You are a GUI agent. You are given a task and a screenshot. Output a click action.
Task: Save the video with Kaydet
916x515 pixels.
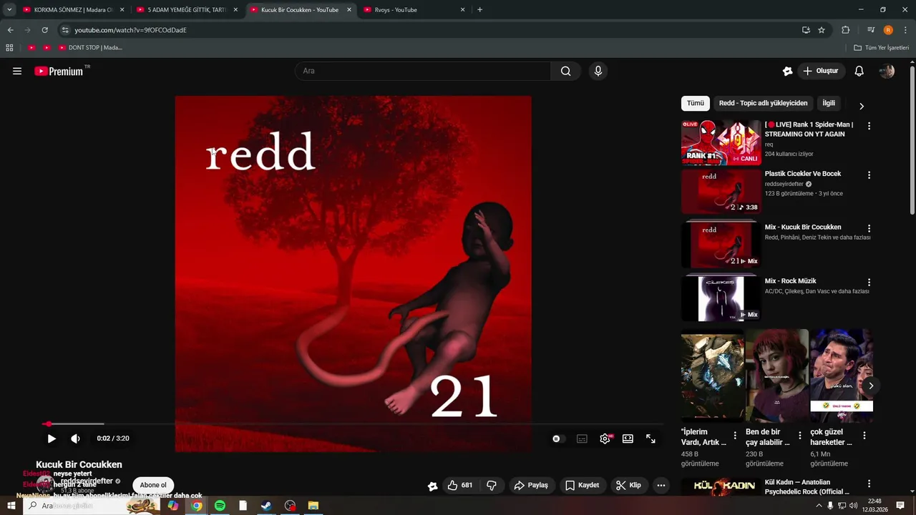582,485
